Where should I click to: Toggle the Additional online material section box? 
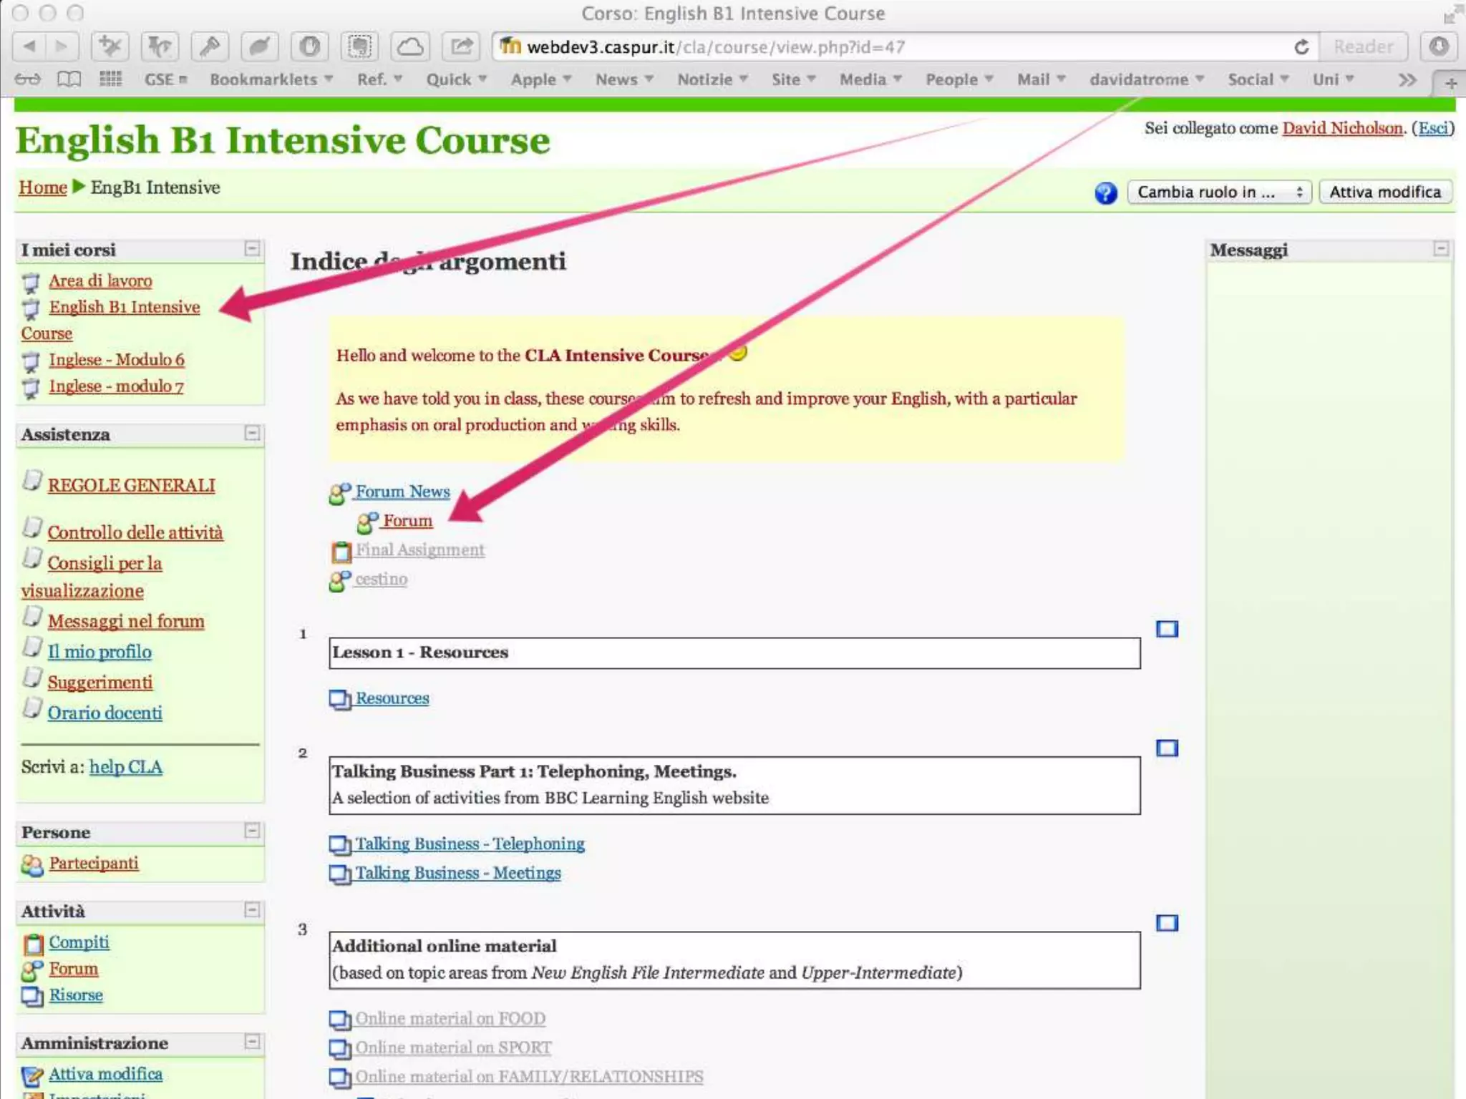tap(1167, 923)
